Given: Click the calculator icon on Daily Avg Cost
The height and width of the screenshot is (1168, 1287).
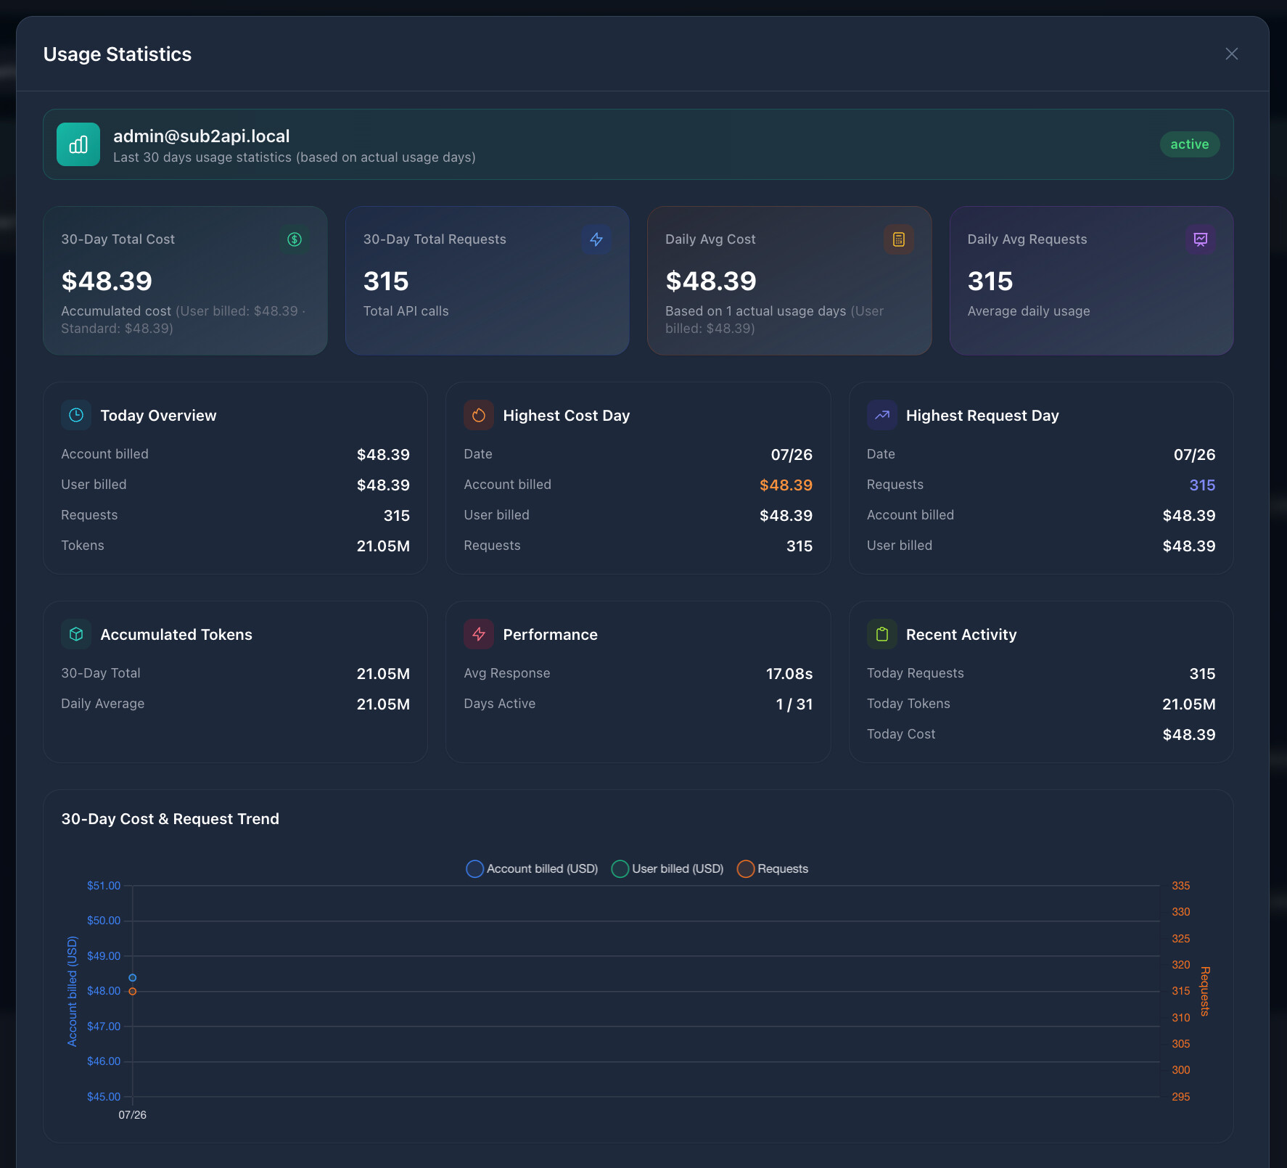Looking at the screenshot, I should tap(898, 239).
